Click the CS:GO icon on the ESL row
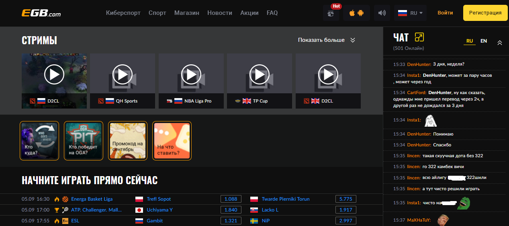The height and width of the screenshot is (226, 509). pos(65,221)
